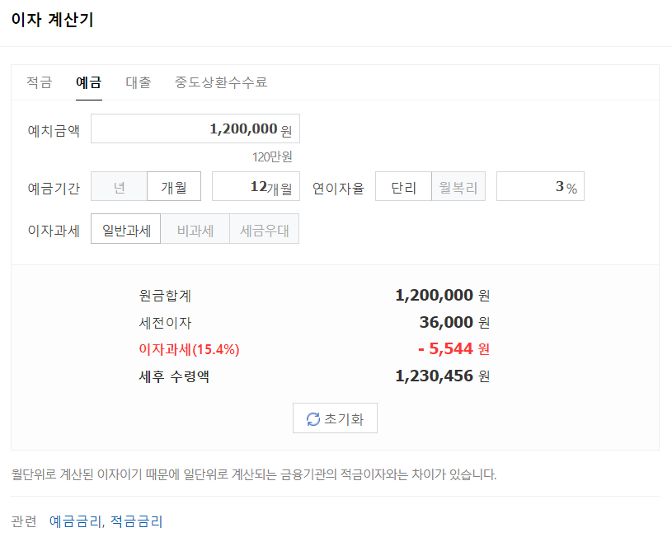Switch interest type to 월복리
This screenshot has width=672, height=537.
point(458,186)
